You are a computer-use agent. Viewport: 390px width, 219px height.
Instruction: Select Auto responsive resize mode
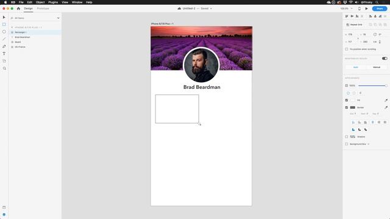pyautogui.click(x=356, y=68)
